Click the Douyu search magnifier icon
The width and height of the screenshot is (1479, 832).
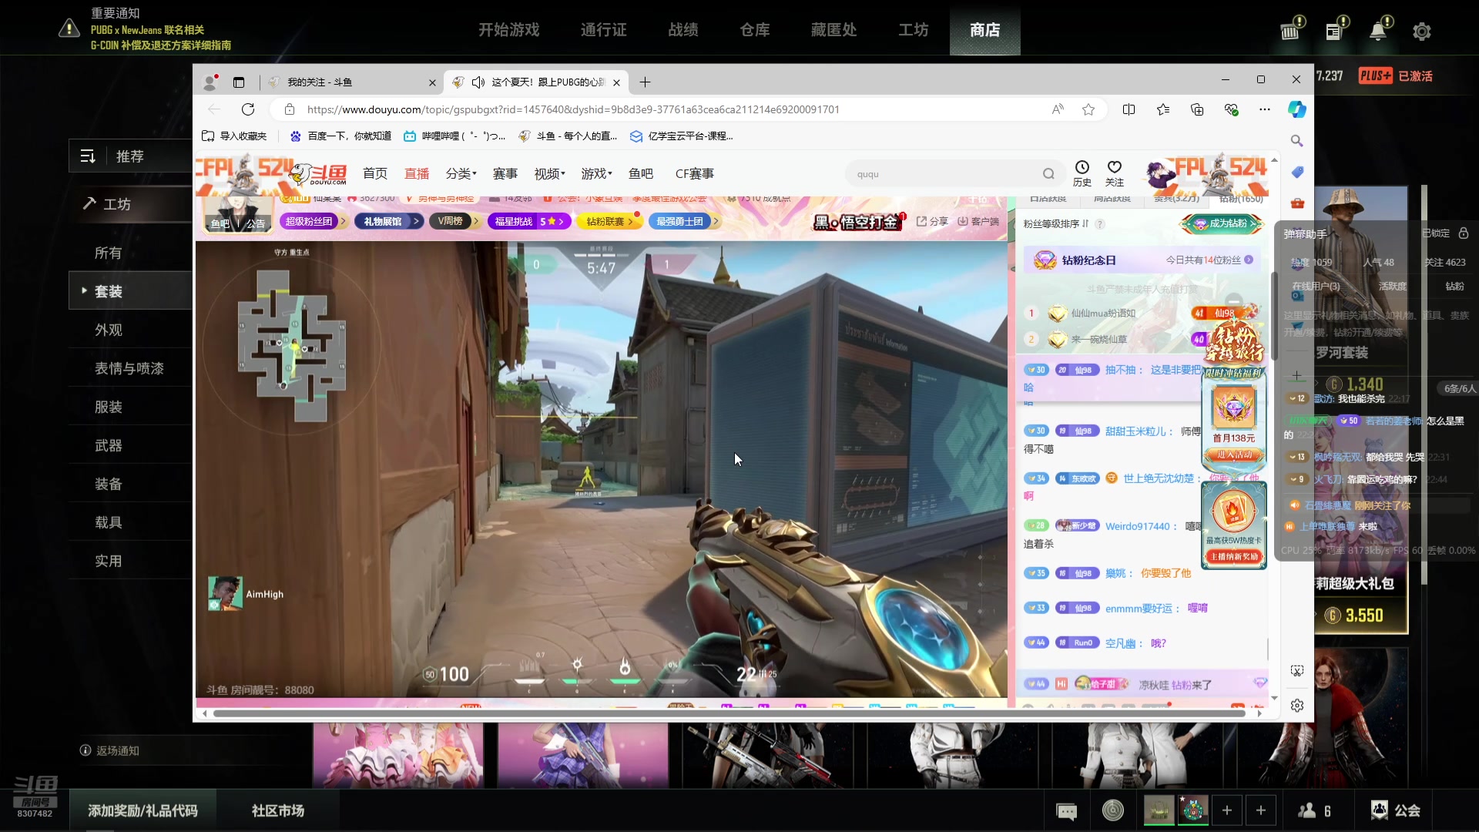1048,174
